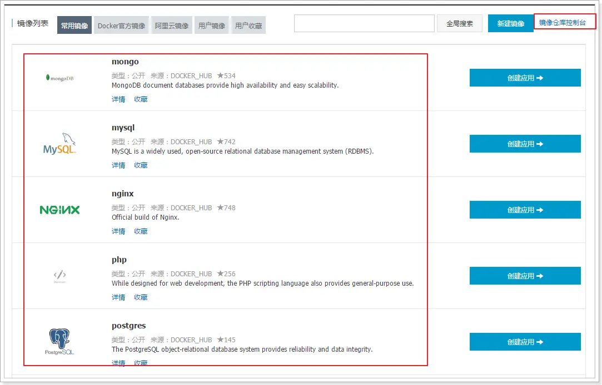Screen dimensions: 602x385
Task: Click 收藏 under the php image
Action: [141, 297]
